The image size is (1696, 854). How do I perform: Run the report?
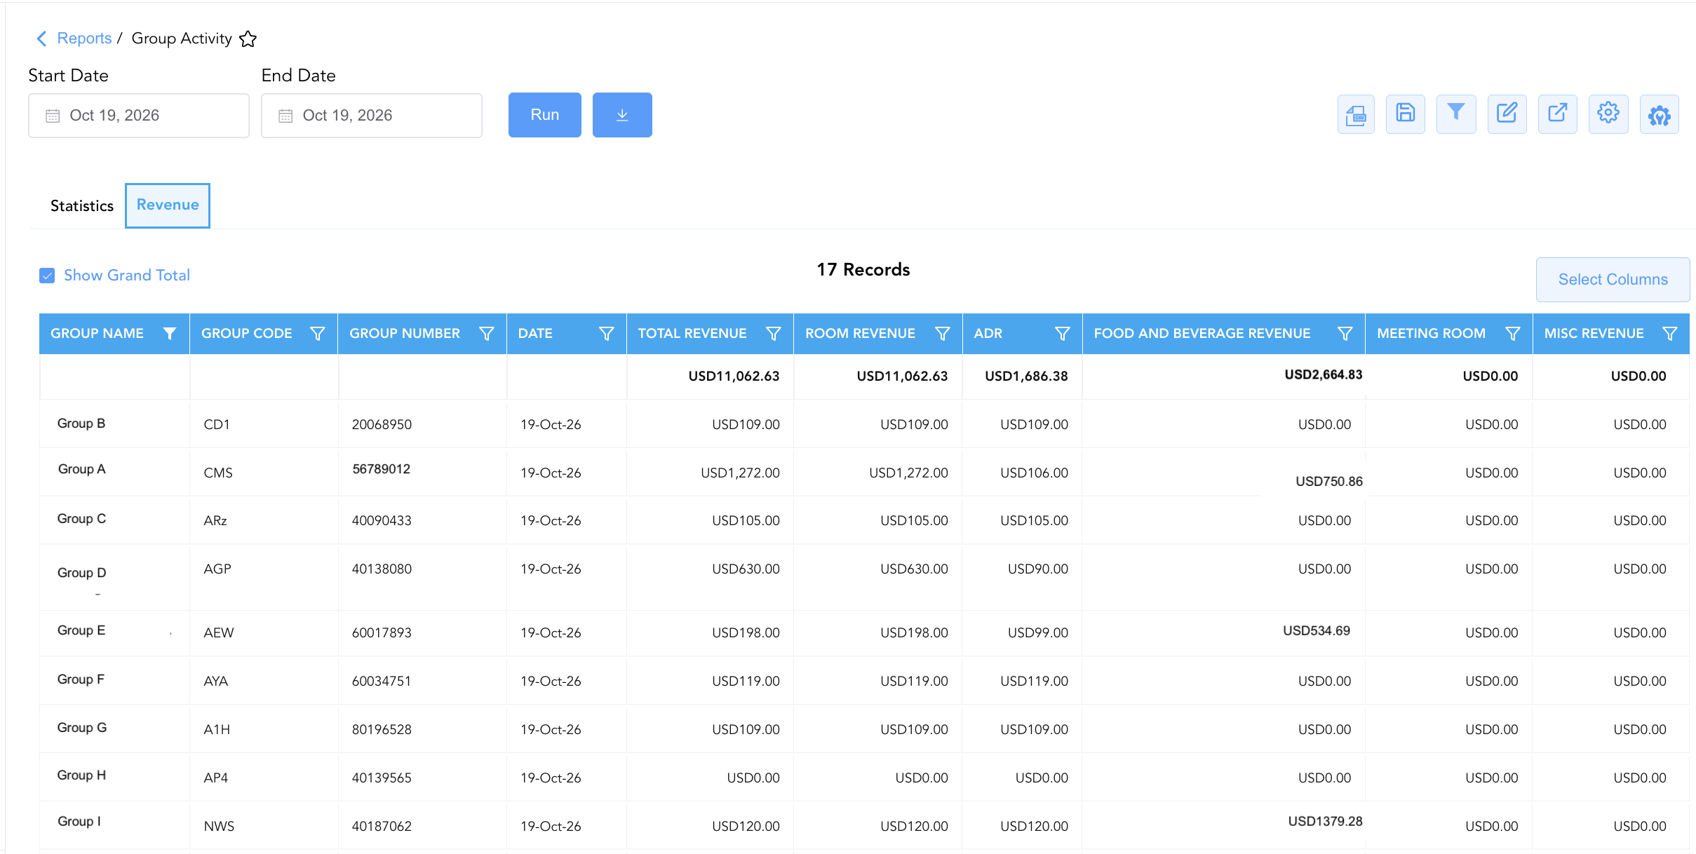point(545,115)
